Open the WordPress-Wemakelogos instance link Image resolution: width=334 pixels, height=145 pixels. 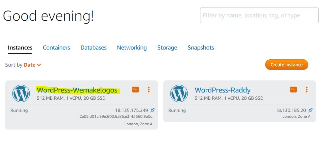point(77,90)
